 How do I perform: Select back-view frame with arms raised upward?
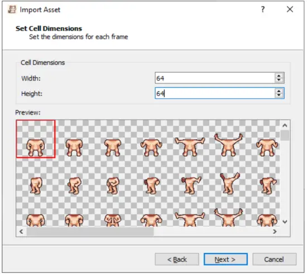(x=228, y=218)
